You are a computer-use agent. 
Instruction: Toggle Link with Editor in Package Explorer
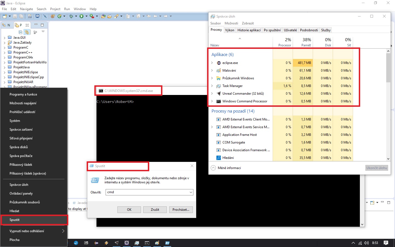pos(27,32)
